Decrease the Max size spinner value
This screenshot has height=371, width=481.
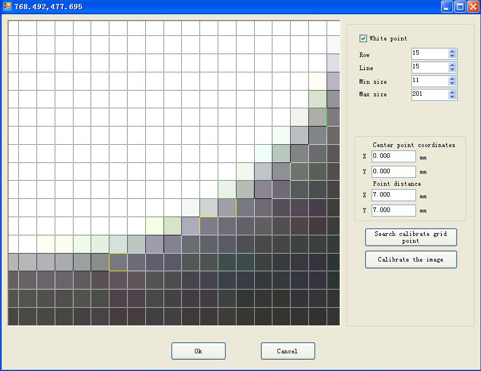click(452, 97)
